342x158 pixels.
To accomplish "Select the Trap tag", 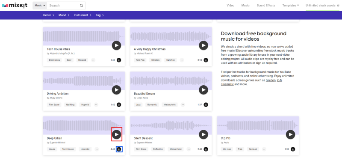I will click(240, 149).
